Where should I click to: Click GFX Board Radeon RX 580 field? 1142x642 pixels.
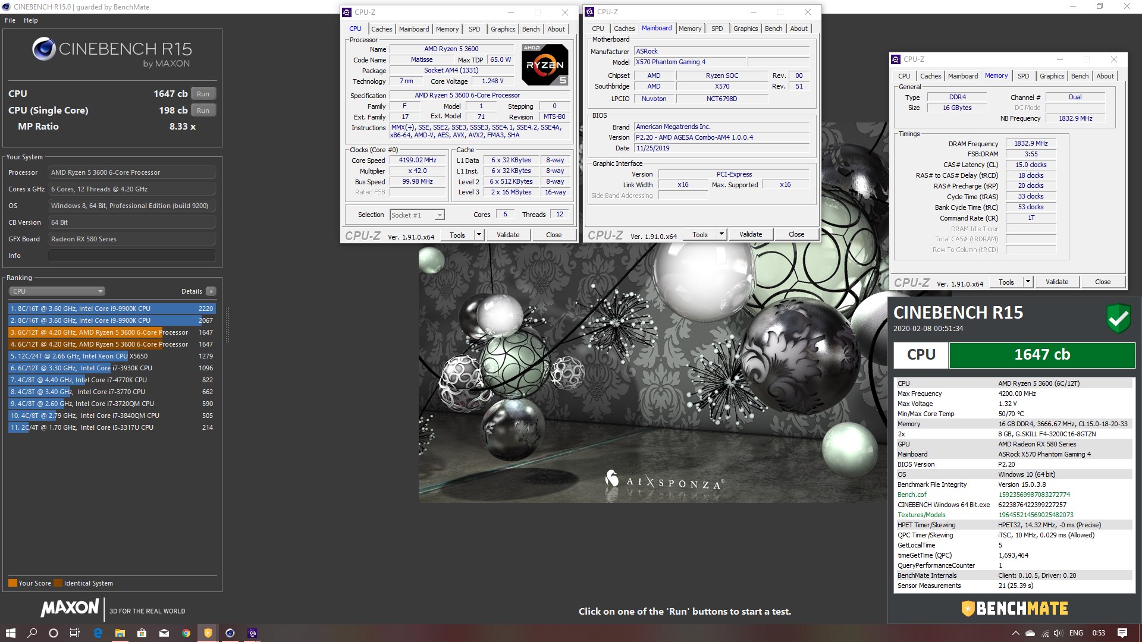132,239
